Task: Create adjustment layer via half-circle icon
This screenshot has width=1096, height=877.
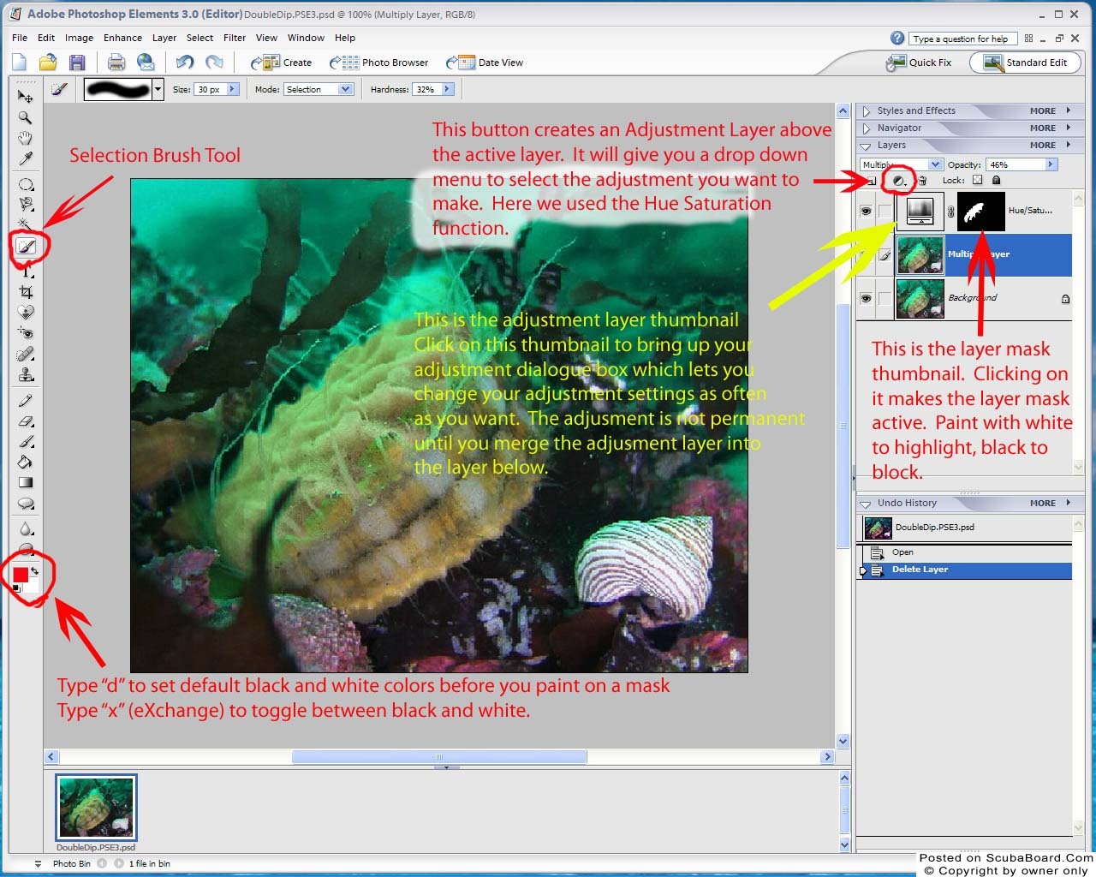Action: pyautogui.click(x=898, y=180)
